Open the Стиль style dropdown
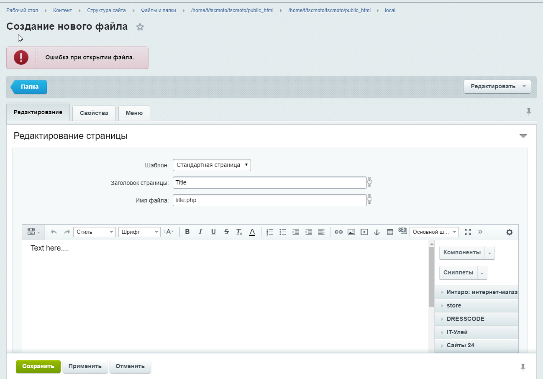 point(95,232)
